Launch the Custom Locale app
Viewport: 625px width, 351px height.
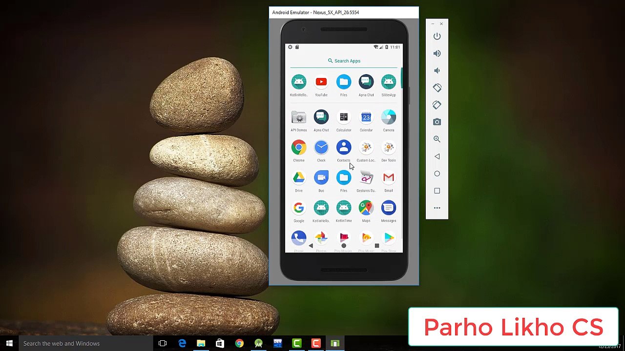coord(366,147)
